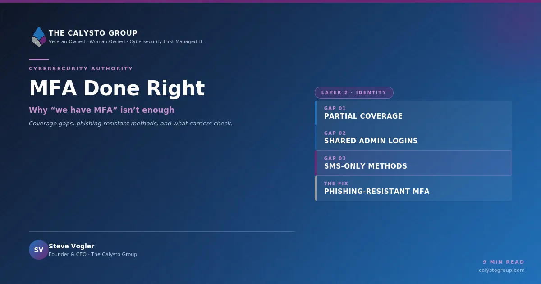Open the calystogroup.com link

[502, 270]
